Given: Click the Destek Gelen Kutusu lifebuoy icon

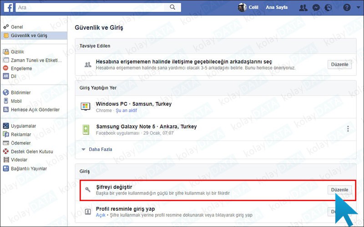Looking at the screenshot, I should tap(6, 151).
